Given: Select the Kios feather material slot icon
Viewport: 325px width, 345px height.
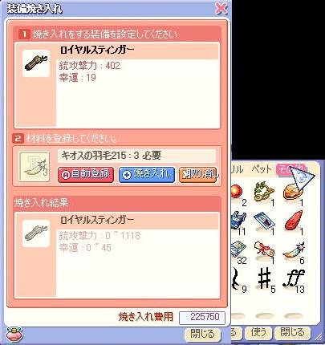Looking at the screenshot, I should (34, 167).
